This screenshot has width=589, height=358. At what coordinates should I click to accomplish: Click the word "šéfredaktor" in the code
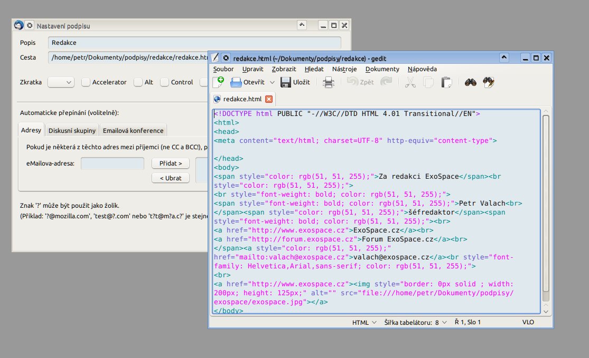point(431,212)
